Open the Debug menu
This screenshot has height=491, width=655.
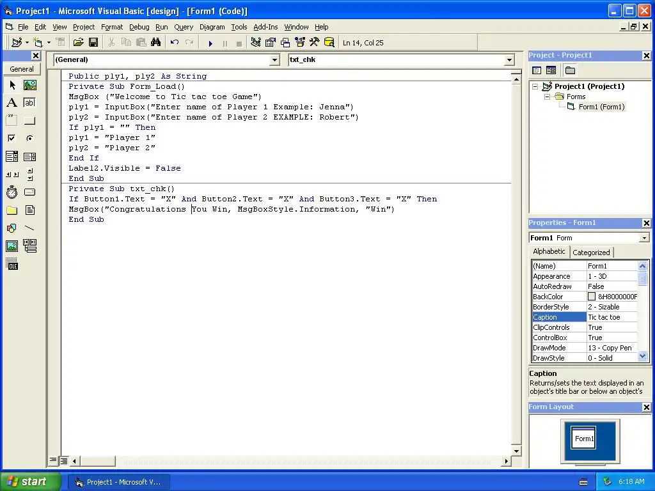tap(139, 27)
